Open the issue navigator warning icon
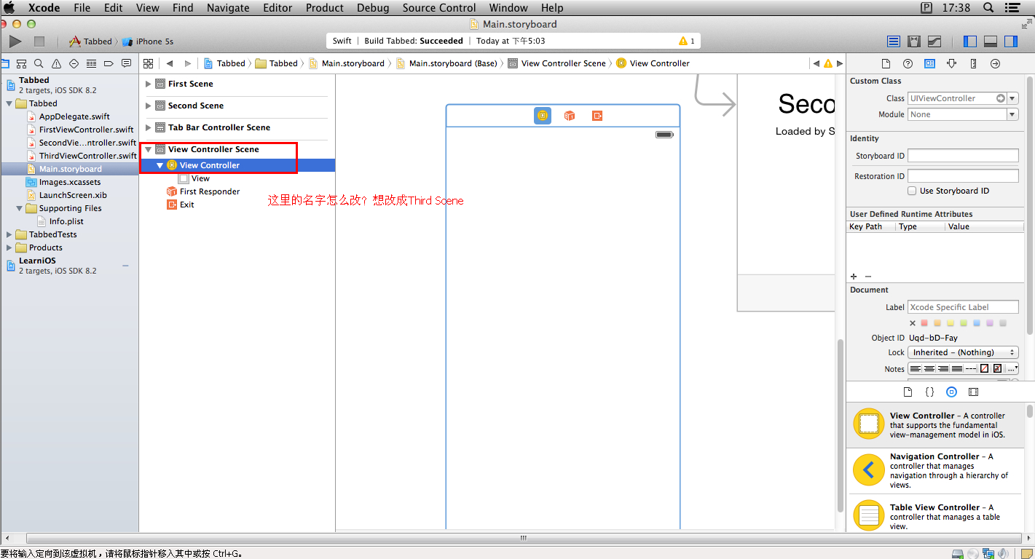Screen dimensions: 1035x559 click(57, 63)
